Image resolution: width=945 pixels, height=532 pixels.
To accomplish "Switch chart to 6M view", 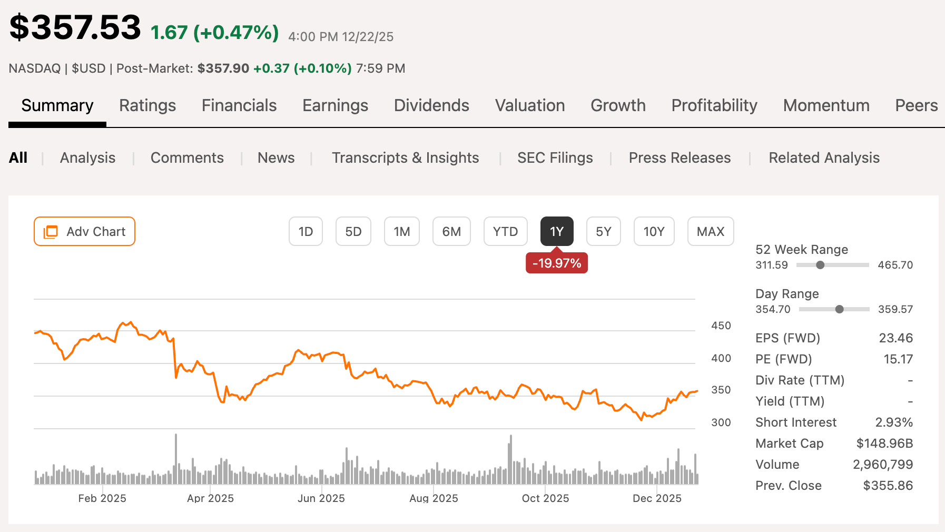I will point(451,231).
